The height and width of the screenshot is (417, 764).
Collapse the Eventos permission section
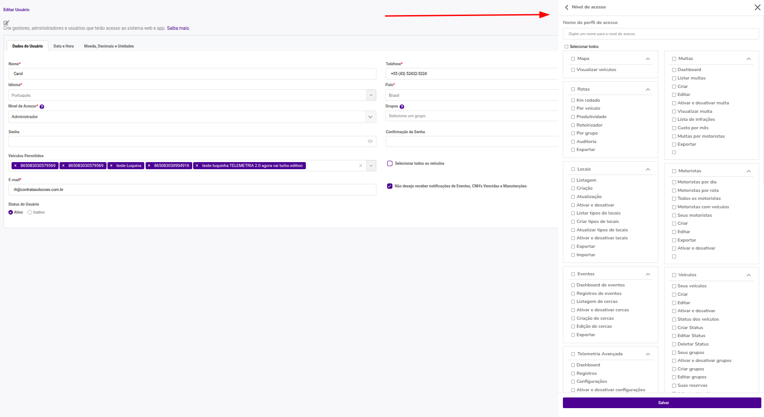(648, 274)
